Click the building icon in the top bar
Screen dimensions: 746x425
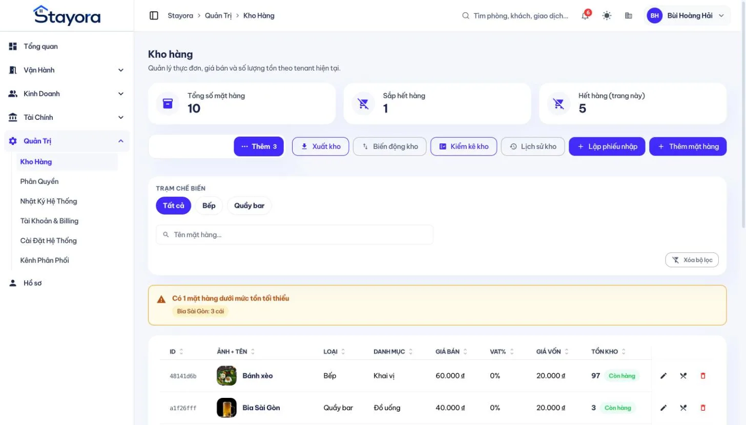click(629, 16)
